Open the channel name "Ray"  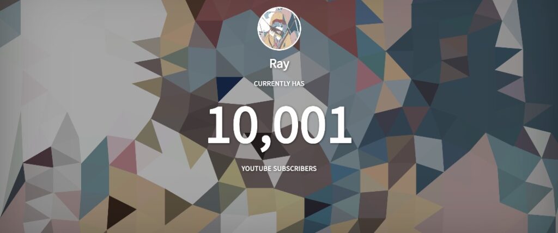(279, 64)
